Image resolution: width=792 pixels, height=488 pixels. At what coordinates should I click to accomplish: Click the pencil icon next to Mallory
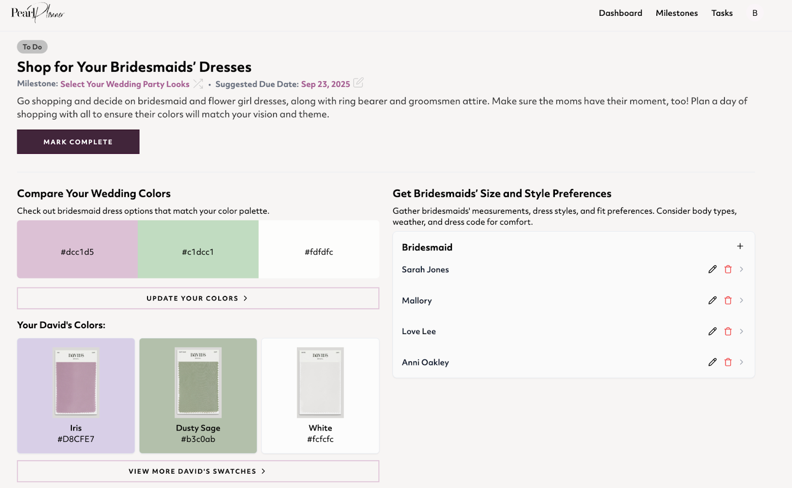712,300
